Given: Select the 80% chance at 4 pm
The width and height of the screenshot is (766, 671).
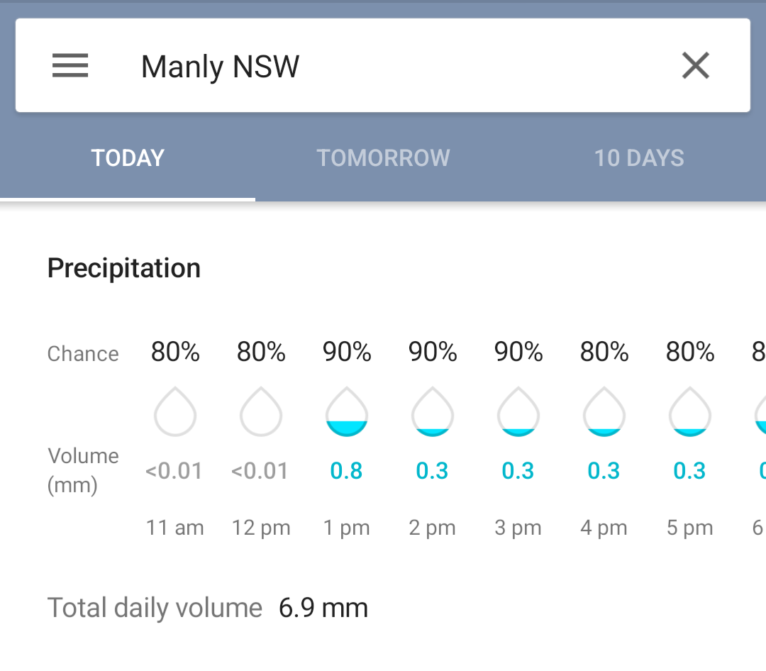Looking at the screenshot, I should coord(604,351).
